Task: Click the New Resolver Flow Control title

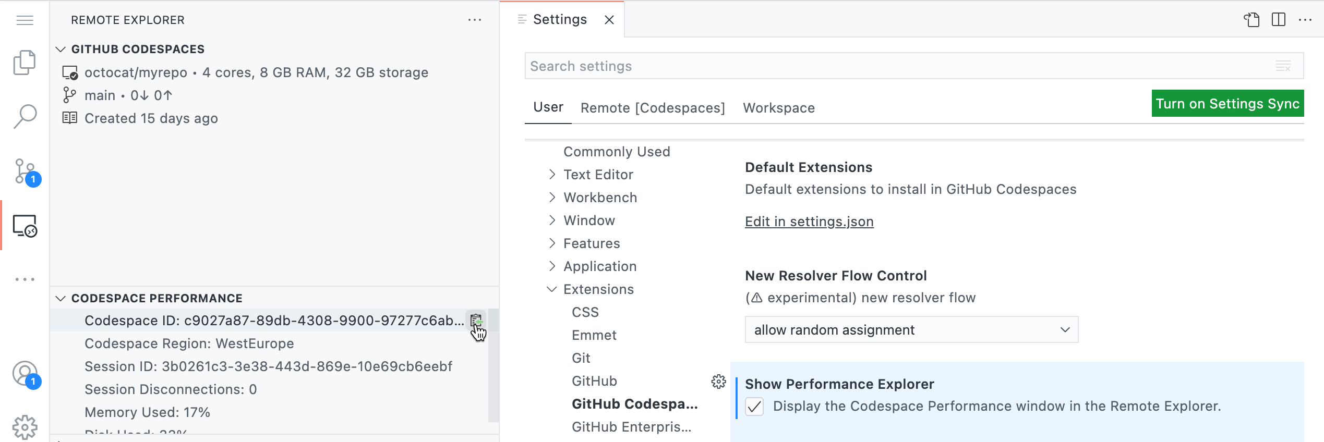Action: 836,276
